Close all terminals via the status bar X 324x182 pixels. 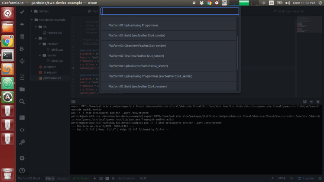(113, 178)
